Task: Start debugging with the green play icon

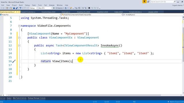Action: point(54,8)
